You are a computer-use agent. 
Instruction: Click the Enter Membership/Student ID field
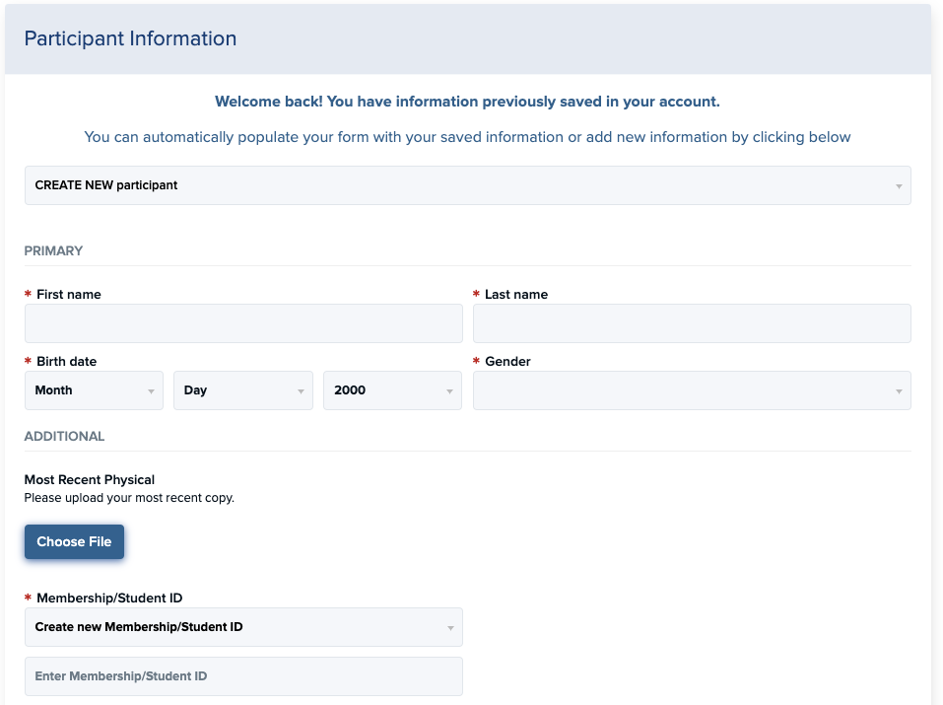click(x=243, y=676)
